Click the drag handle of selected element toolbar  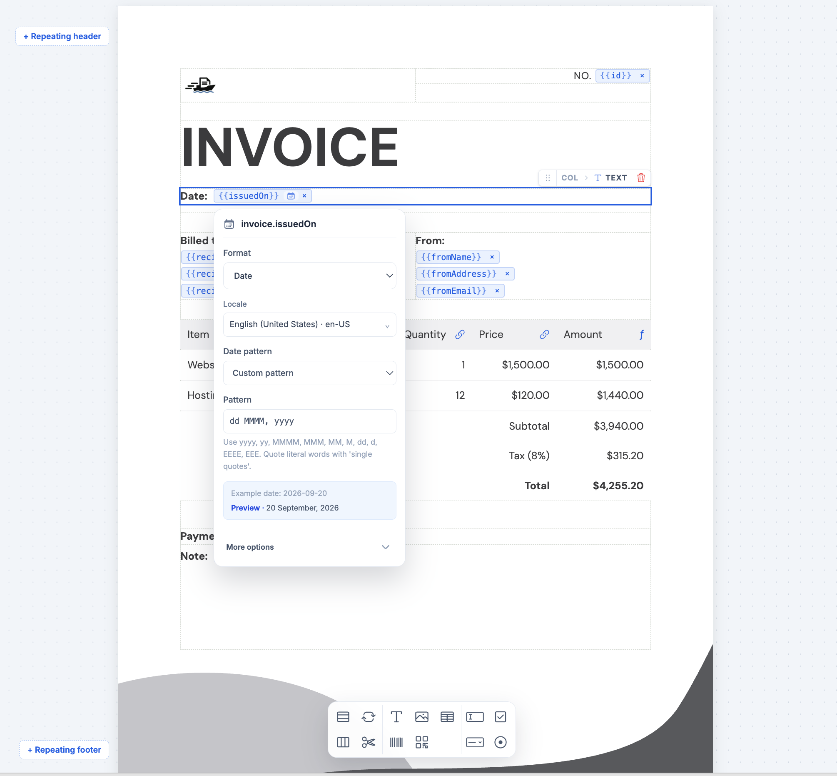[548, 178]
